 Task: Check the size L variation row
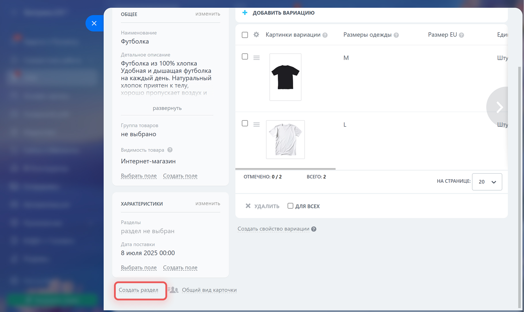click(245, 123)
